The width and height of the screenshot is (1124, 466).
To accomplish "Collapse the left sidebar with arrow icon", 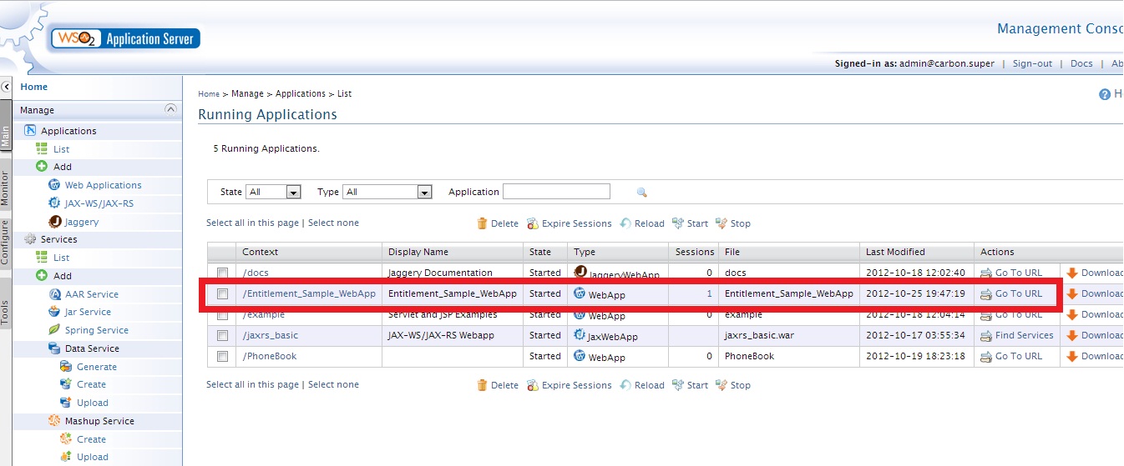I will click(6, 87).
